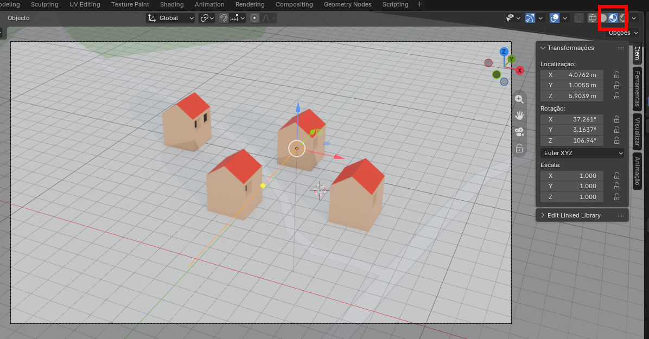Toggle lock on Location Y
This screenshot has width=649, height=339.
[x=616, y=85]
